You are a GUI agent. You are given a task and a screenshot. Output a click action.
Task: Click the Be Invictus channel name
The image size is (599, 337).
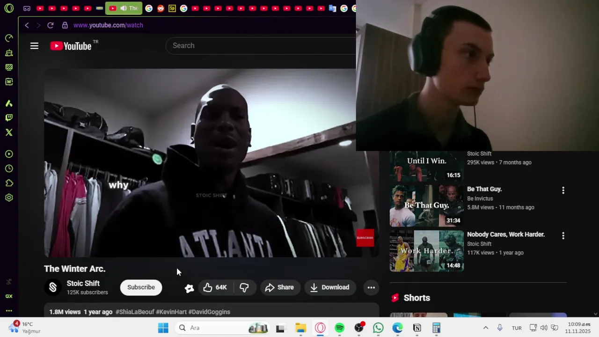click(x=480, y=198)
